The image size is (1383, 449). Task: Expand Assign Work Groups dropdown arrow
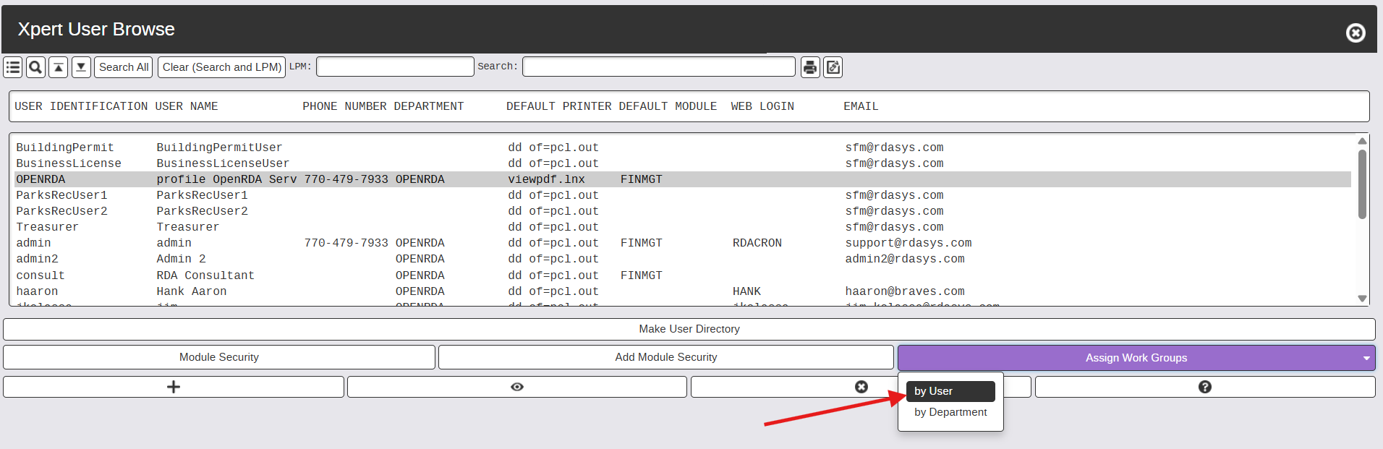click(x=1366, y=358)
